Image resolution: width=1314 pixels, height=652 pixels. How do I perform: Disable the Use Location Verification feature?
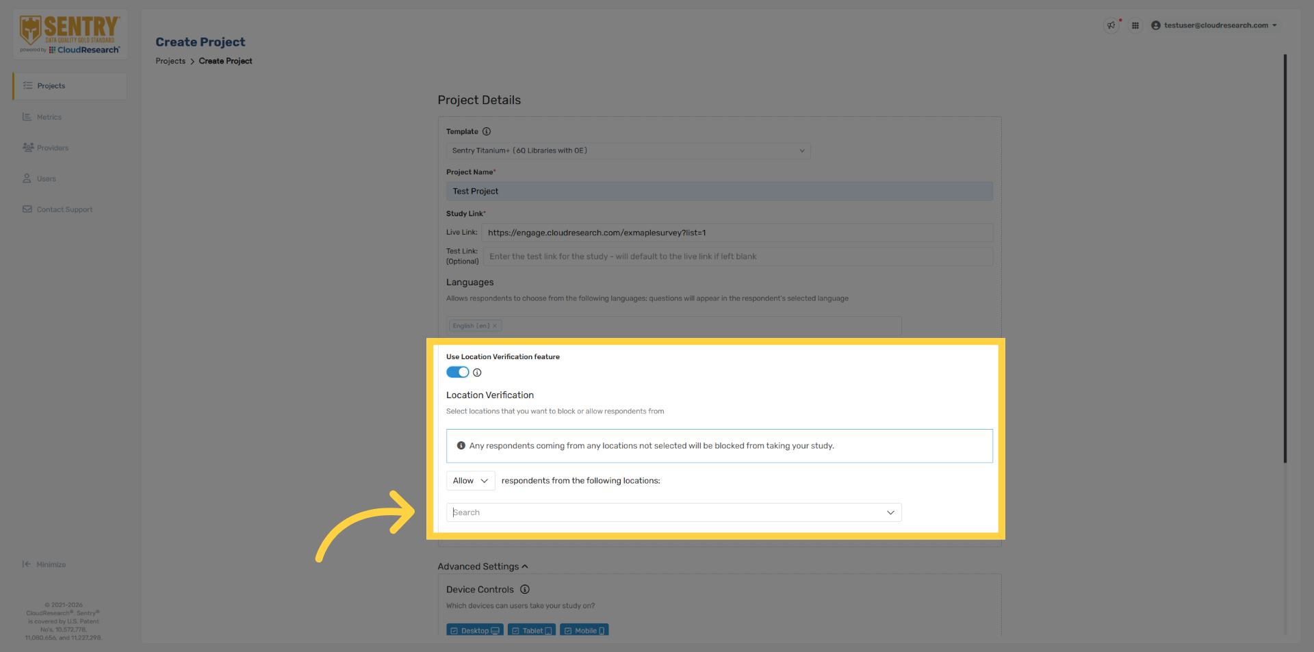(x=457, y=372)
